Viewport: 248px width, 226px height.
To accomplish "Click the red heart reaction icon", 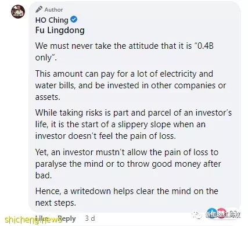I will pos(221,213).
